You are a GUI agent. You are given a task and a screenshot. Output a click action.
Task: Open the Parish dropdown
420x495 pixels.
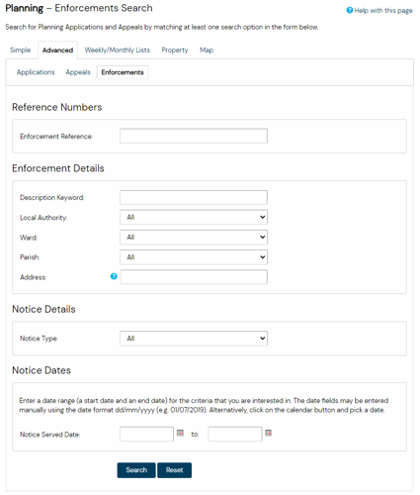click(x=194, y=257)
